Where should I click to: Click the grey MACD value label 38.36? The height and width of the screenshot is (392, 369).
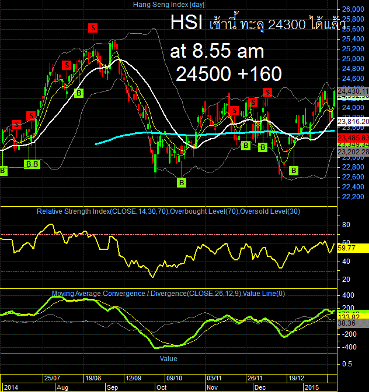(353, 323)
